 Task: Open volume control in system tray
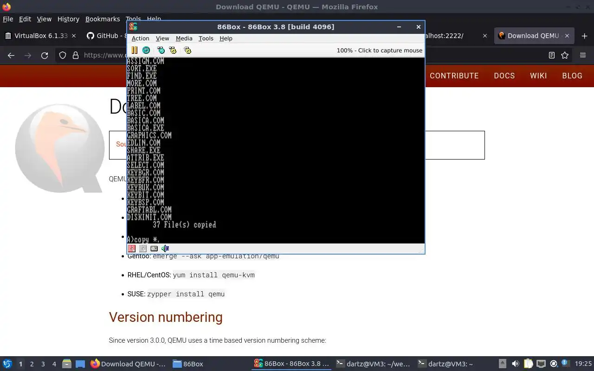coord(516,364)
